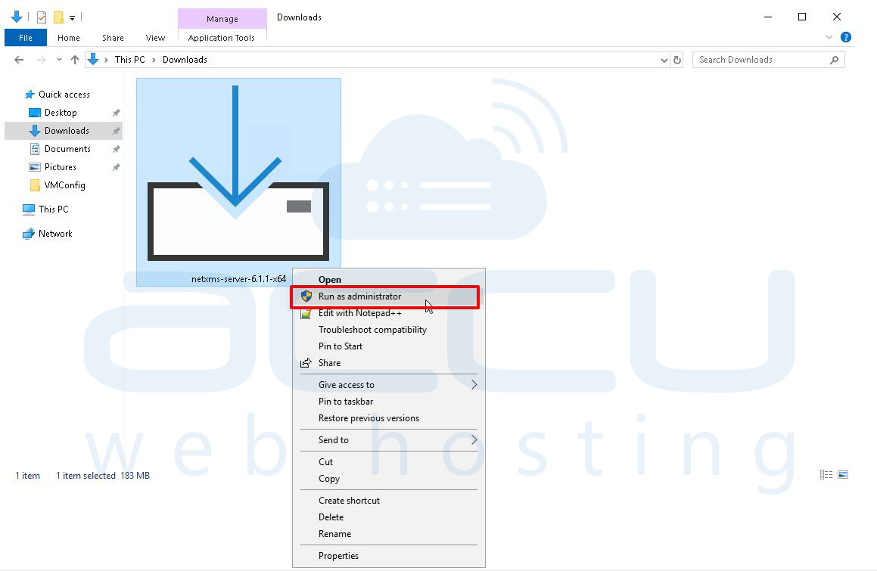Select Create shortcut

tap(389, 501)
